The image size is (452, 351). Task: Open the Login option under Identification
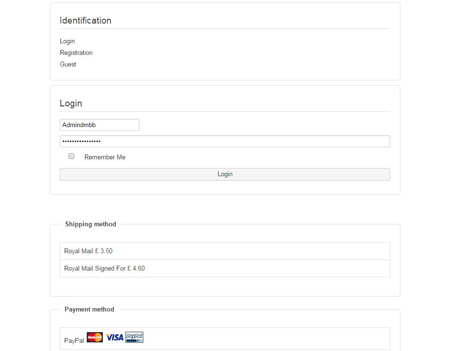point(68,41)
